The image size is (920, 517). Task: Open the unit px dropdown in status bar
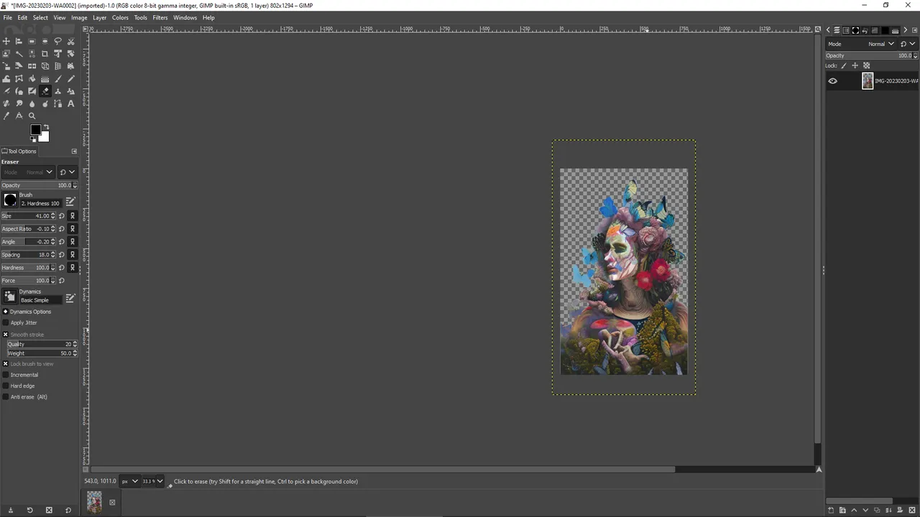pos(129,481)
